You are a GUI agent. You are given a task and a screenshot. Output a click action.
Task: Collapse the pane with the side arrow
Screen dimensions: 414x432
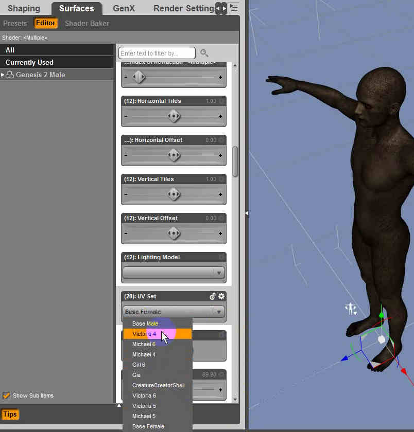[246, 213]
